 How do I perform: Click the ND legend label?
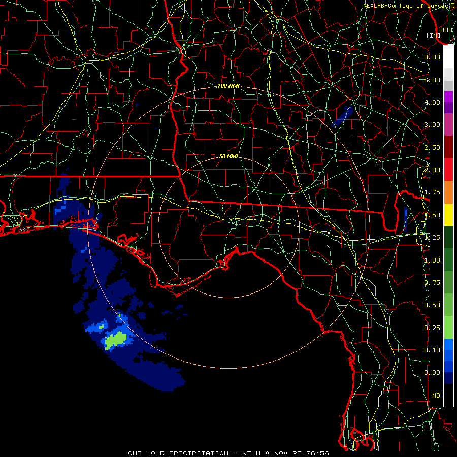coord(436,396)
